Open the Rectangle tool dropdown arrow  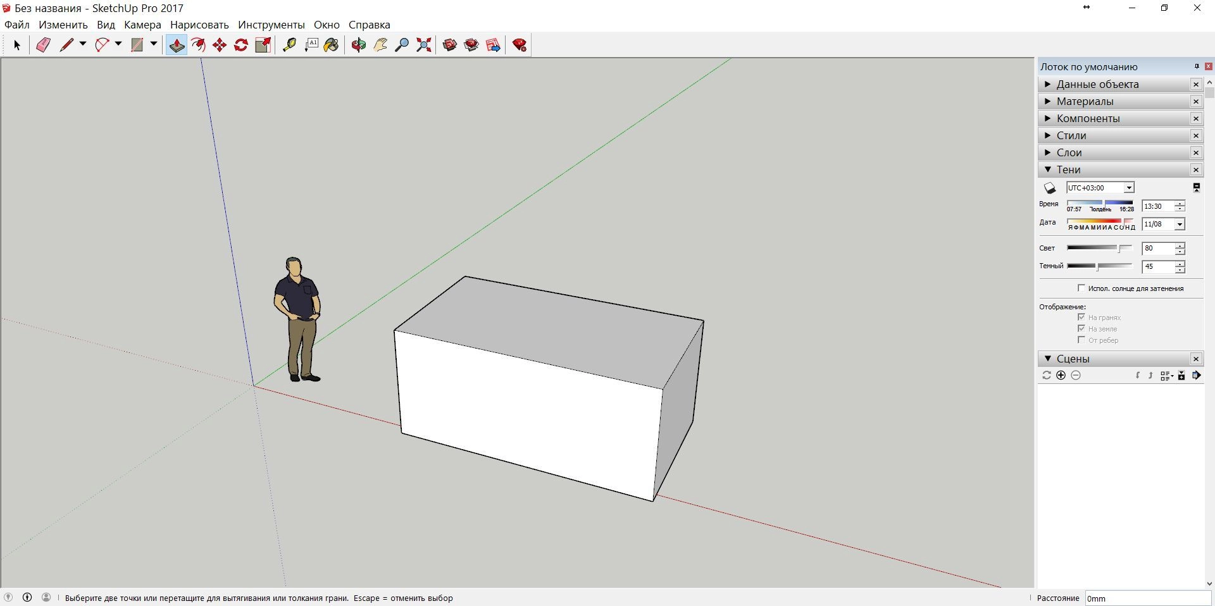tap(153, 44)
